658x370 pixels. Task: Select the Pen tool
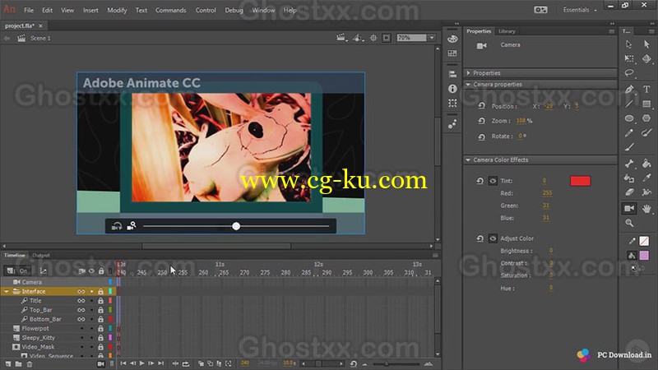(629, 90)
